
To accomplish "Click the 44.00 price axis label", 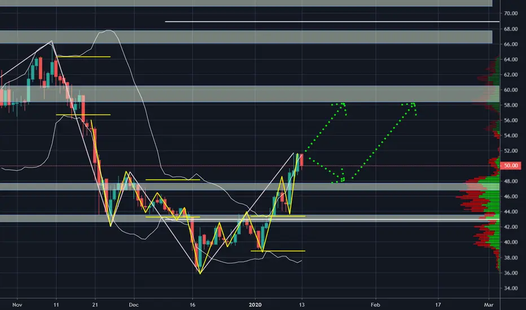I will tap(511, 212).
